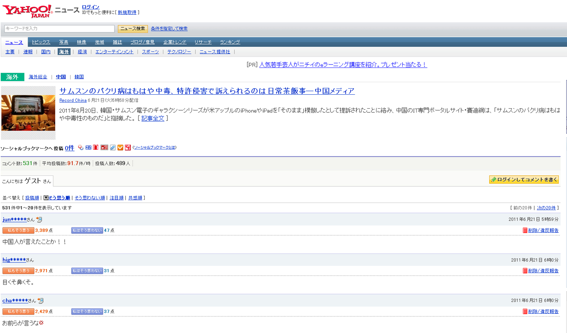Screen dimensions: 567x333
Task: Sort comments by 投稿順
Action: (32, 198)
